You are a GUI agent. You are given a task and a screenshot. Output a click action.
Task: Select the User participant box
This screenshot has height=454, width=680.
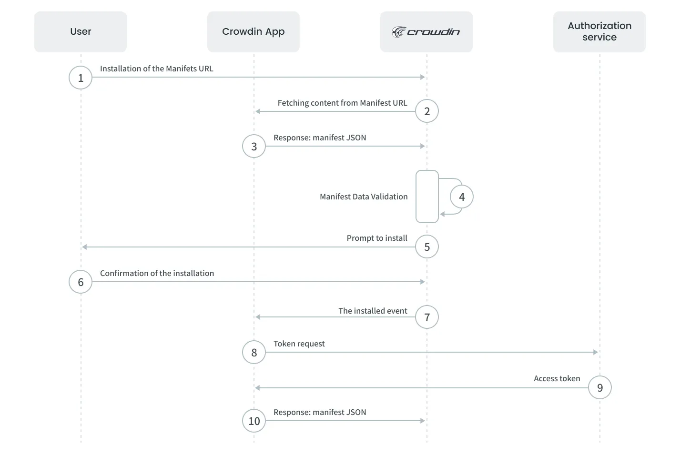coord(81,32)
